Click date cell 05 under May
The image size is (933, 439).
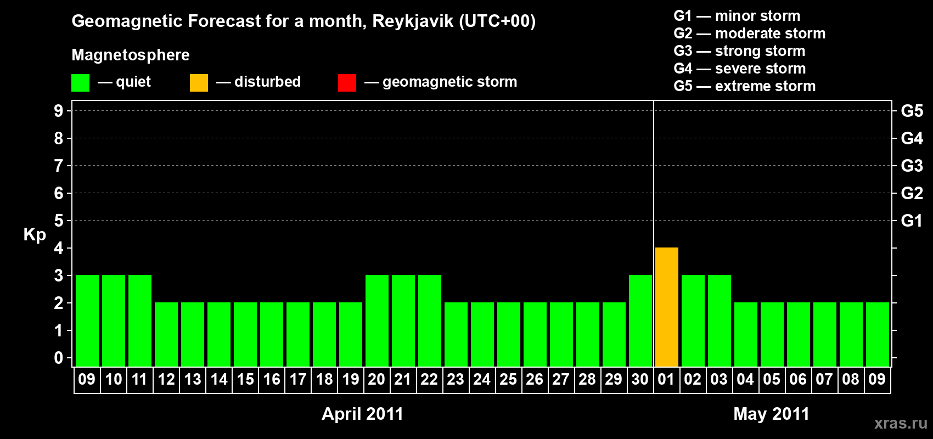pyautogui.click(x=772, y=380)
